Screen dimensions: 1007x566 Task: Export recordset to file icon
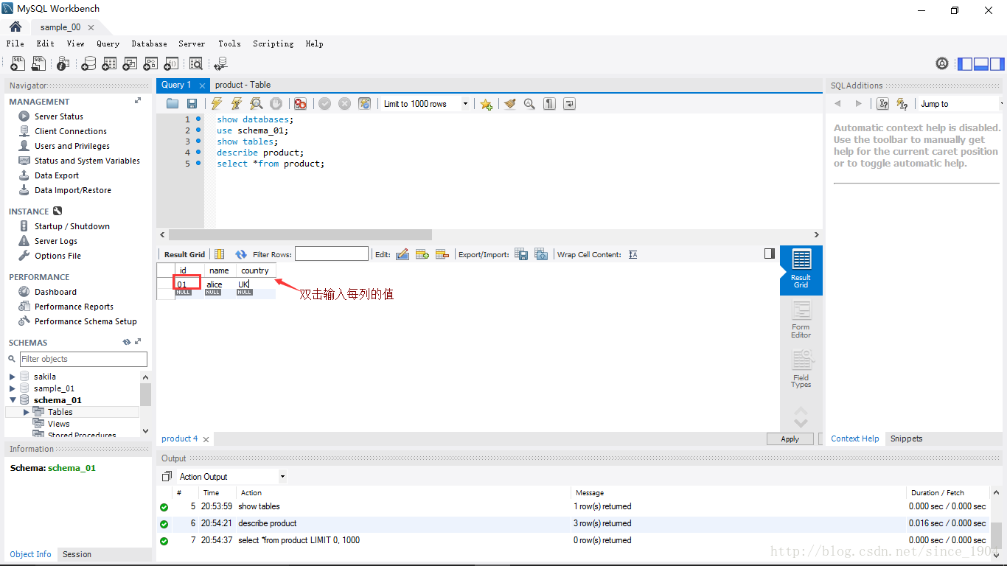tap(521, 254)
